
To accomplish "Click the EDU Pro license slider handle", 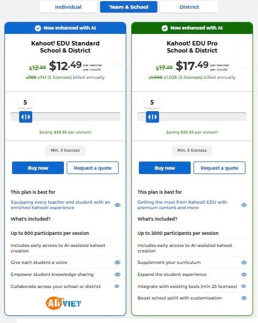I will 153,117.
